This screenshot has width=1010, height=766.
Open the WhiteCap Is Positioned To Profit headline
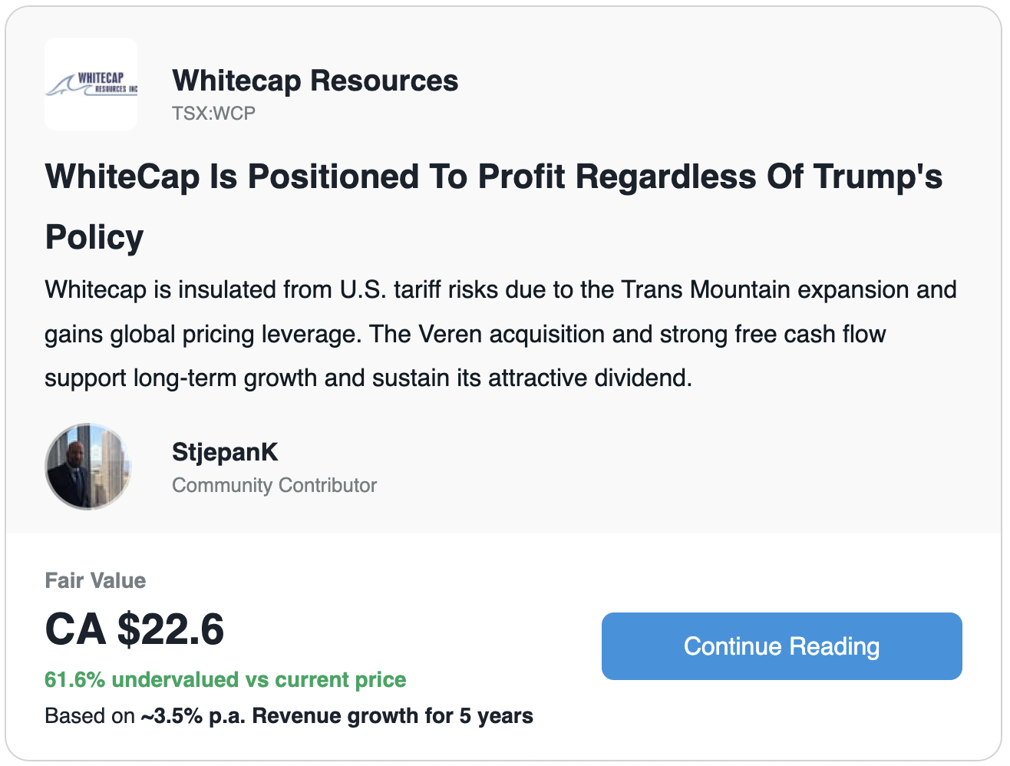point(493,206)
